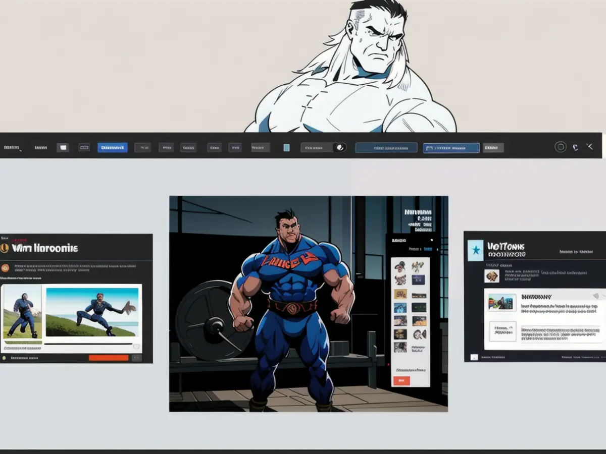Click the white square icon in top toolbar
This screenshot has height=454, width=606.
point(63,148)
